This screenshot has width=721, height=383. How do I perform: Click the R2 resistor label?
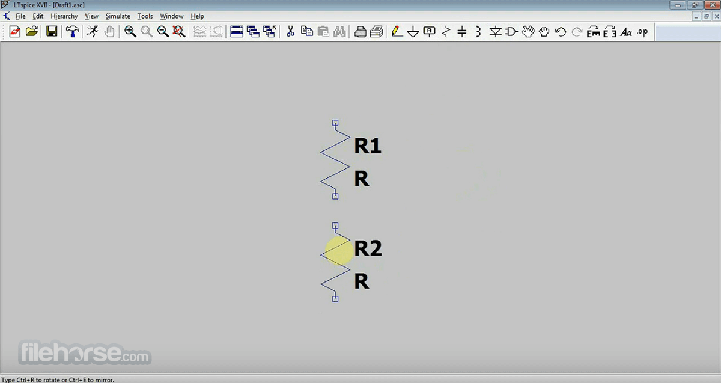point(368,248)
